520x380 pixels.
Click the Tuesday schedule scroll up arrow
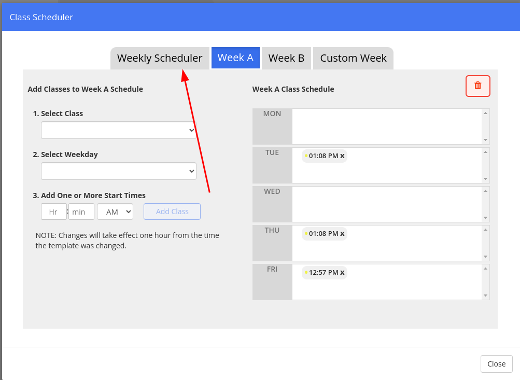(x=485, y=152)
